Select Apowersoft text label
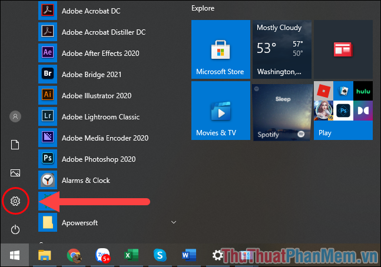This screenshot has width=381, height=267. pyautogui.click(x=79, y=223)
